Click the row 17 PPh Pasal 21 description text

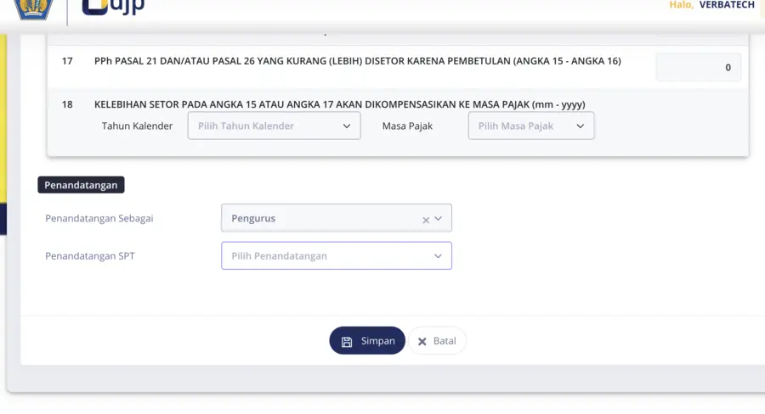coord(358,61)
